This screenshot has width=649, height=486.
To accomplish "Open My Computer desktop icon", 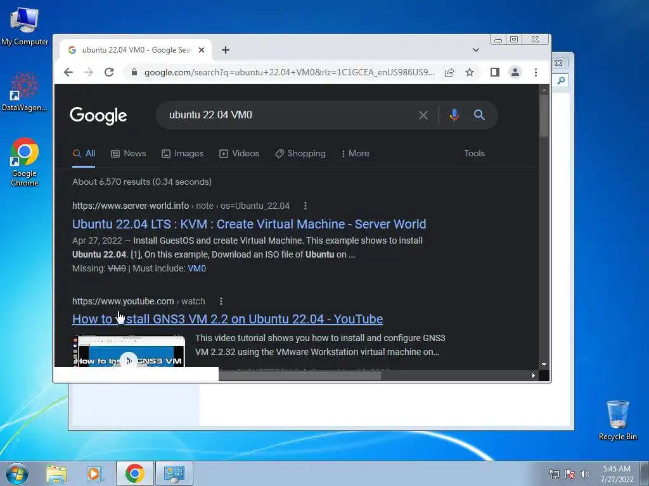I will (x=25, y=25).
